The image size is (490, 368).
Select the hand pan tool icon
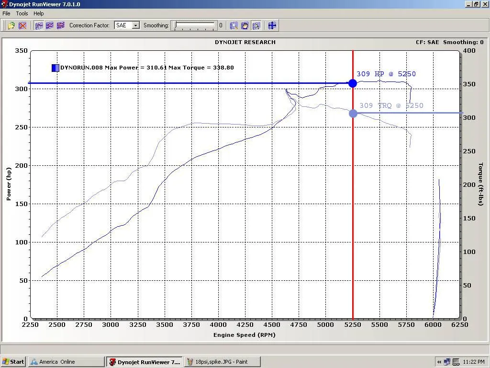click(245, 25)
